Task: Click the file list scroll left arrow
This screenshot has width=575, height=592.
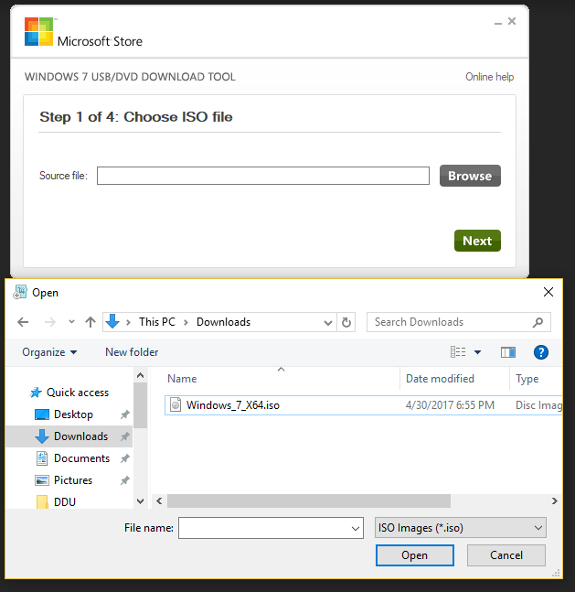Action: 159,501
